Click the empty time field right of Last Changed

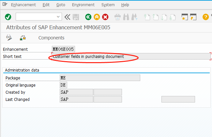178,99
